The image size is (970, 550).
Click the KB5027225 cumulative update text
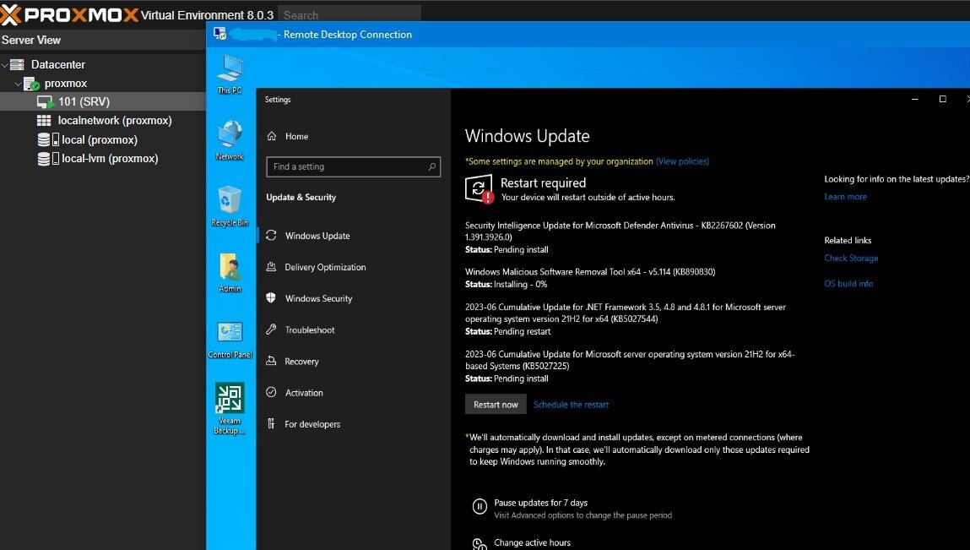(630, 360)
